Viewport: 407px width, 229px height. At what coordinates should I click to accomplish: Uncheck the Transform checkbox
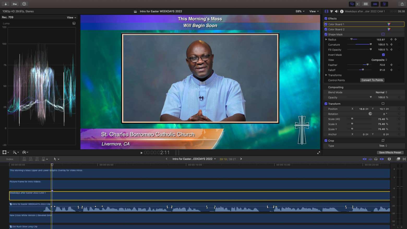tap(326, 104)
